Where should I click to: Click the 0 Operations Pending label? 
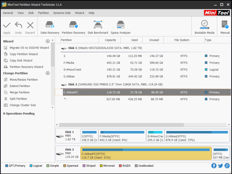[x=19, y=114]
